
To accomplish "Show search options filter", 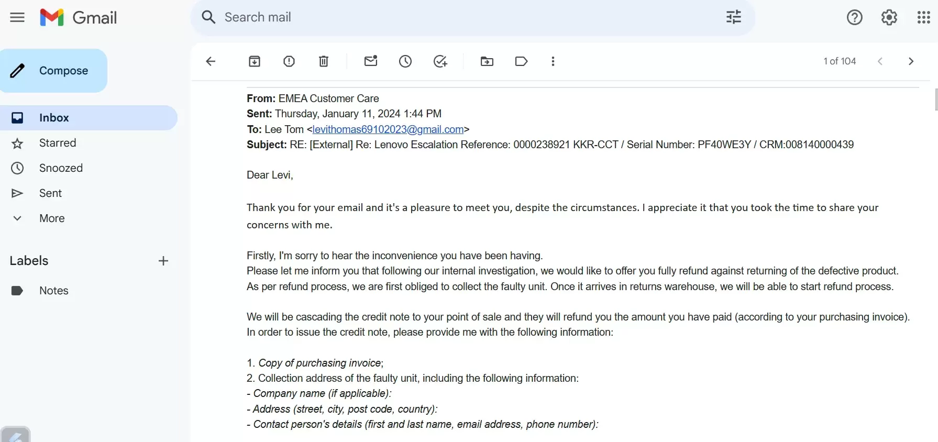I will coord(734,17).
